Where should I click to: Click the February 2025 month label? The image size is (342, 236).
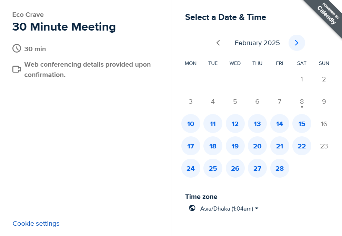tap(257, 43)
